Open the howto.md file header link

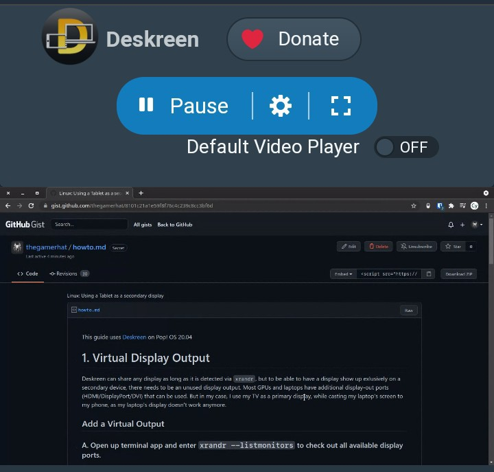89,310
